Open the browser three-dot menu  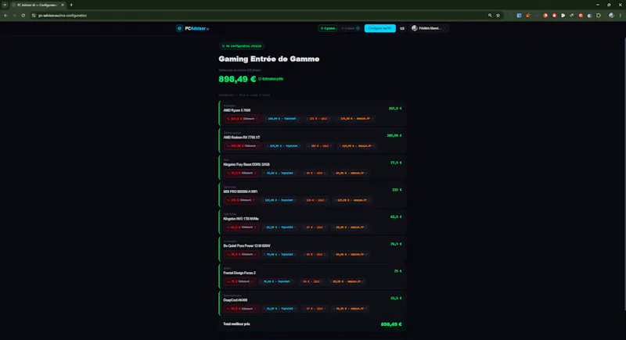621,16
